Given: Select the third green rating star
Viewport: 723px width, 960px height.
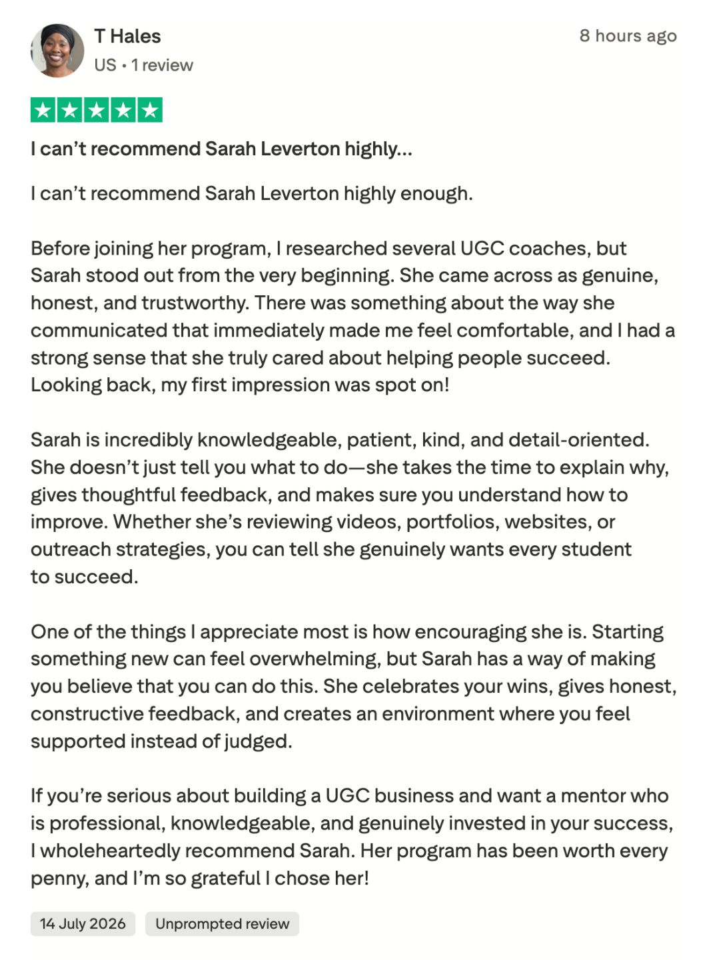Looking at the screenshot, I should coord(97,110).
